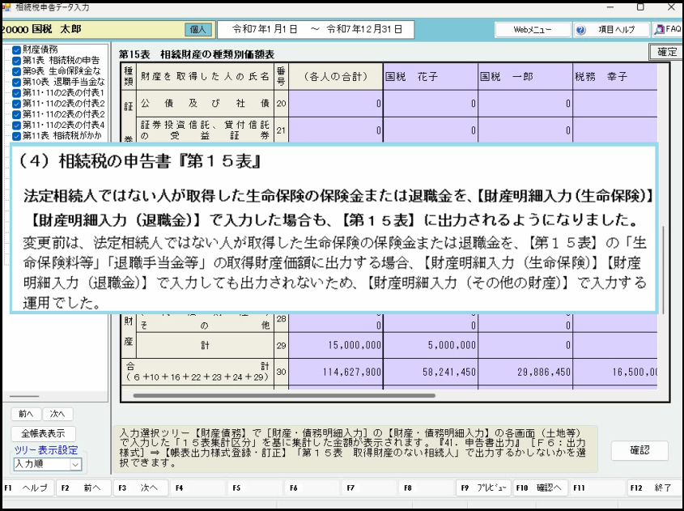This screenshot has width=684, height=511.
Task: Toggle checkbox for 第11表 相続税がかか
Action: pyautogui.click(x=16, y=136)
